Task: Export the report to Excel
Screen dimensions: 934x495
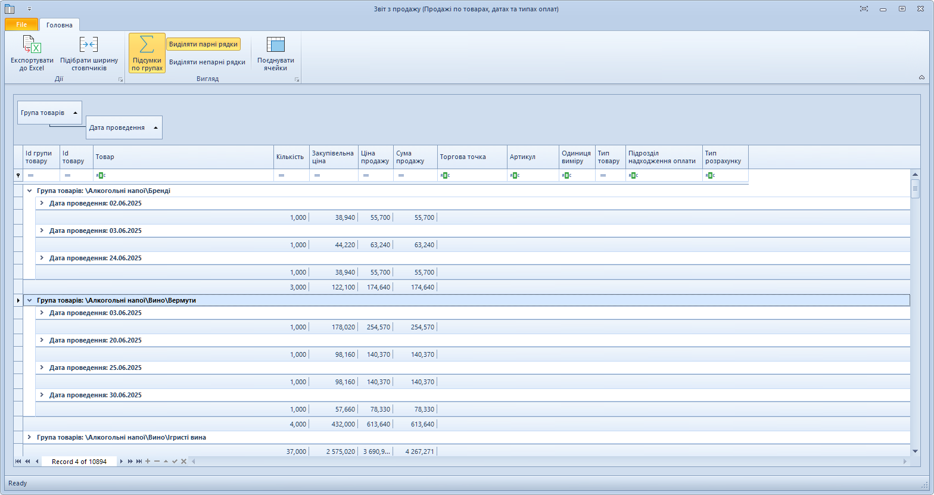Action: coord(32,54)
